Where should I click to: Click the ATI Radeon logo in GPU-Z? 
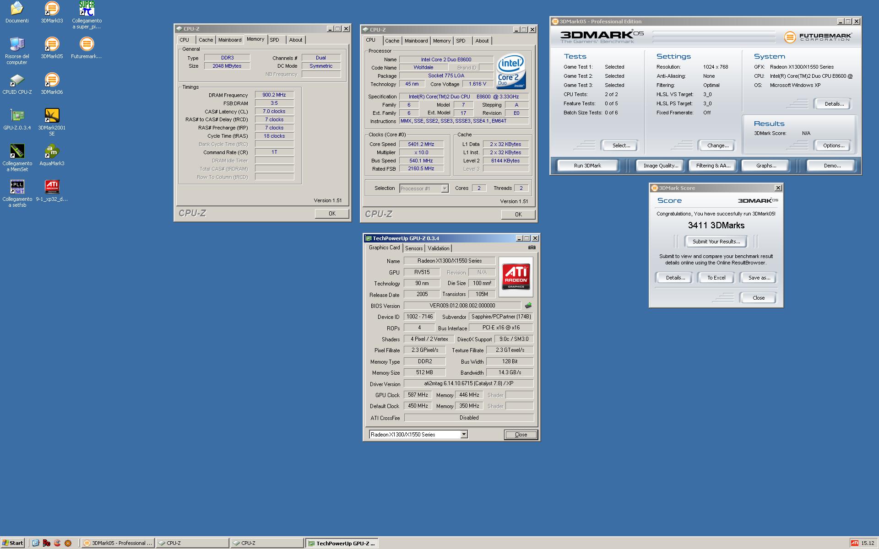[x=516, y=277]
